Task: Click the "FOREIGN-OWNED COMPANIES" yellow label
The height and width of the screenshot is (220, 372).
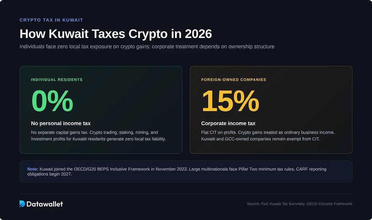Action: point(234,80)
